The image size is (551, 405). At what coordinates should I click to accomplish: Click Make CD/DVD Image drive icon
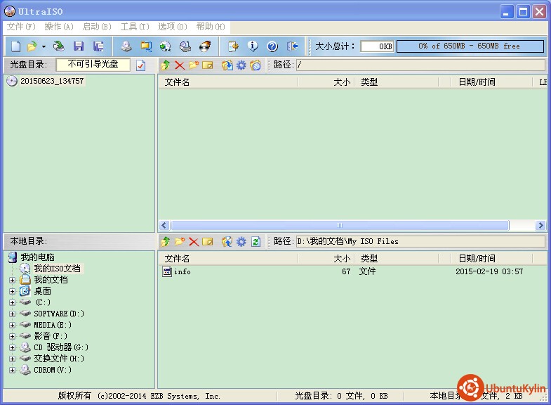126,46
